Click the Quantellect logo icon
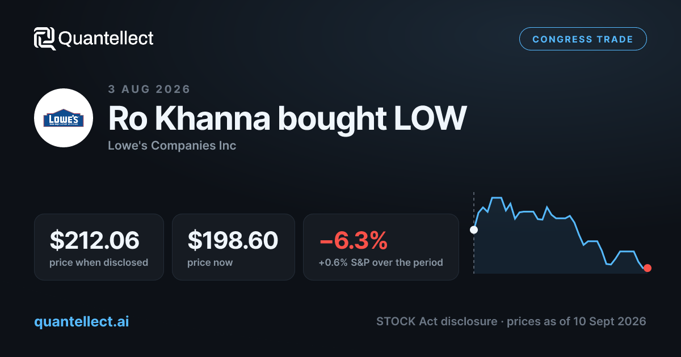This screenshot has height=357, width=681. pos(44,39)
